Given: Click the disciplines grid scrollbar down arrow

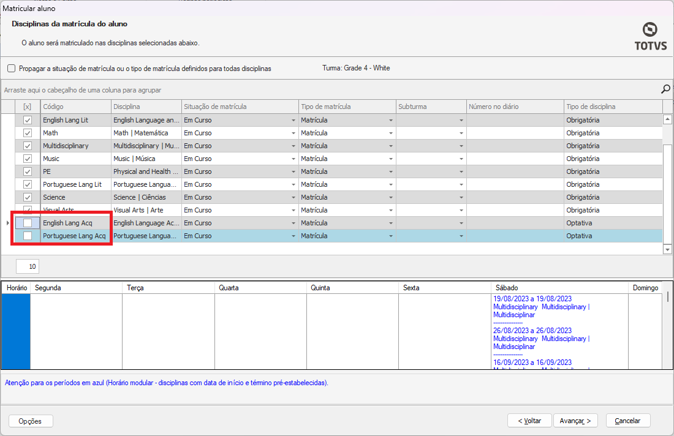Looking at the screenshot, I should [x=667, y=249].
